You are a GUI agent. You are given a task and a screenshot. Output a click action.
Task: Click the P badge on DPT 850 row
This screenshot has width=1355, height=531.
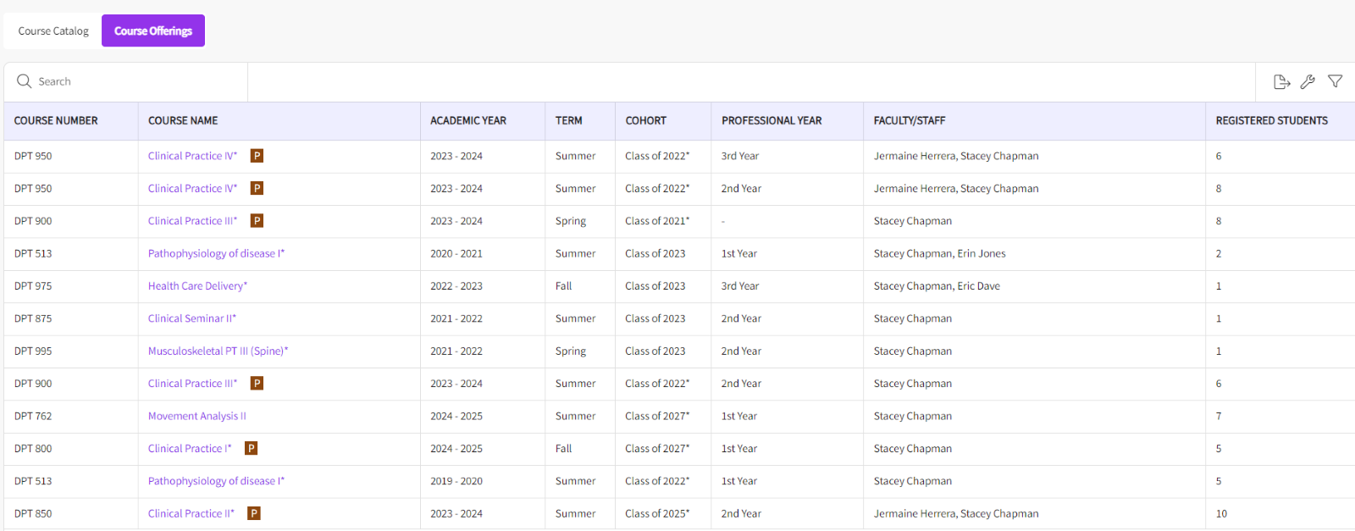[253, 513]
